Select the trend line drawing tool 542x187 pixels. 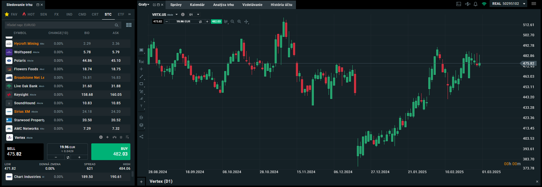[x=141, y=76]
